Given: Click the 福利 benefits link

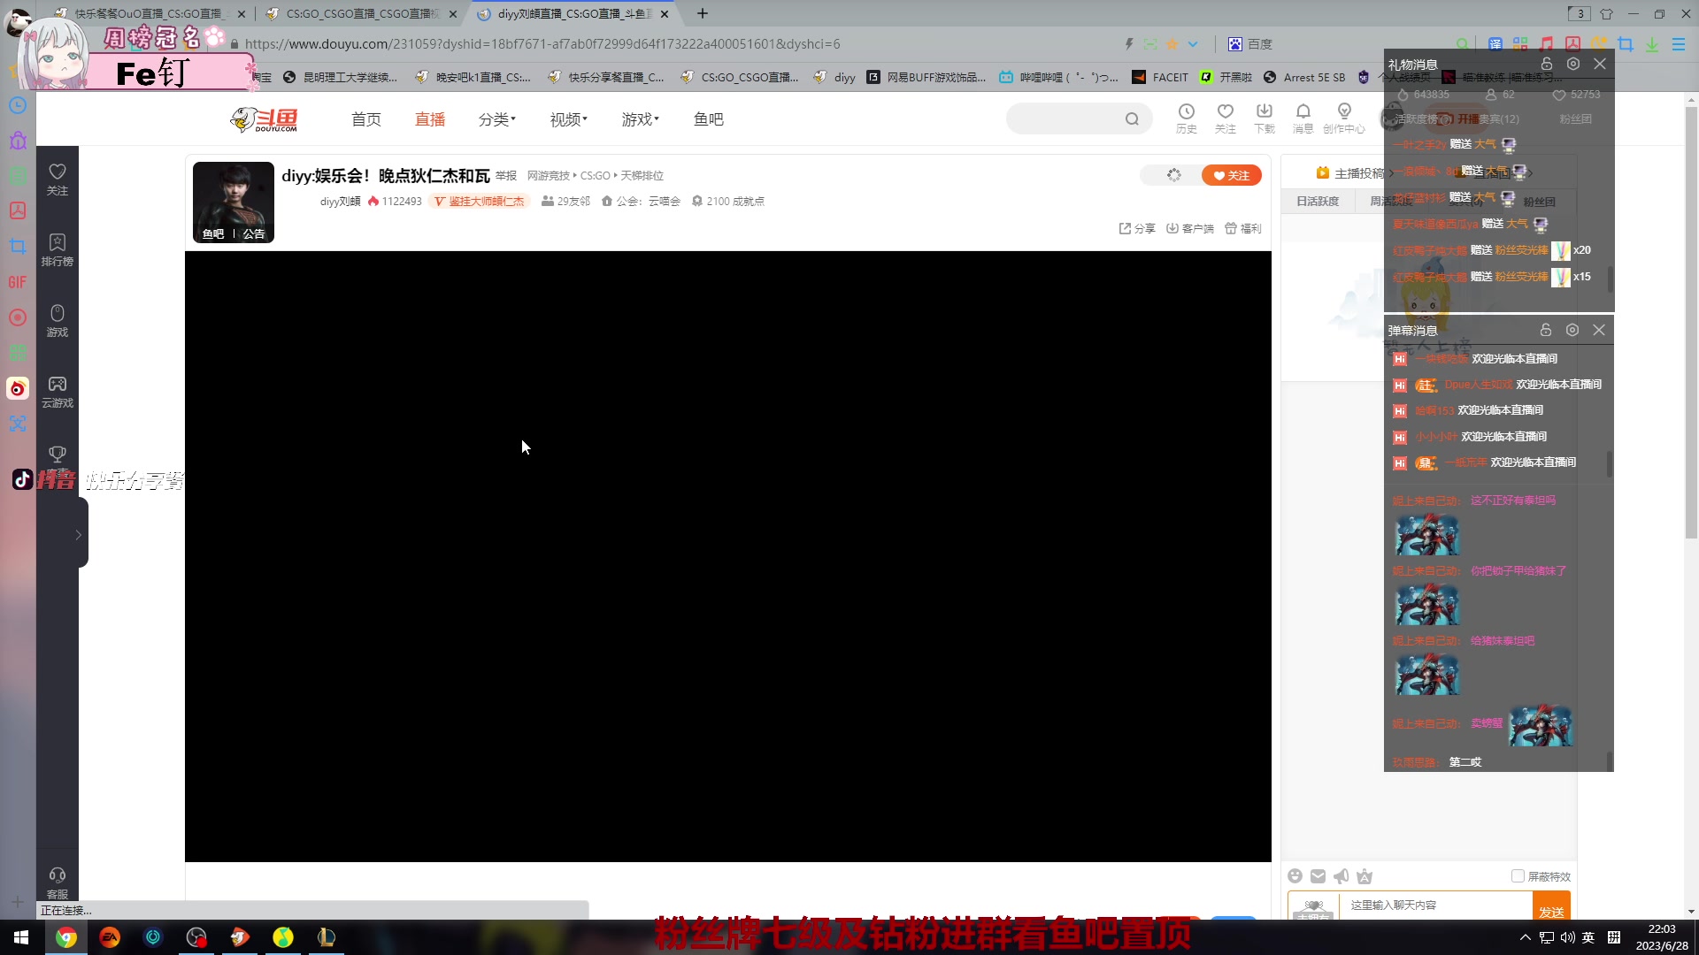Looking at the screenshot, I should 1243,228.
